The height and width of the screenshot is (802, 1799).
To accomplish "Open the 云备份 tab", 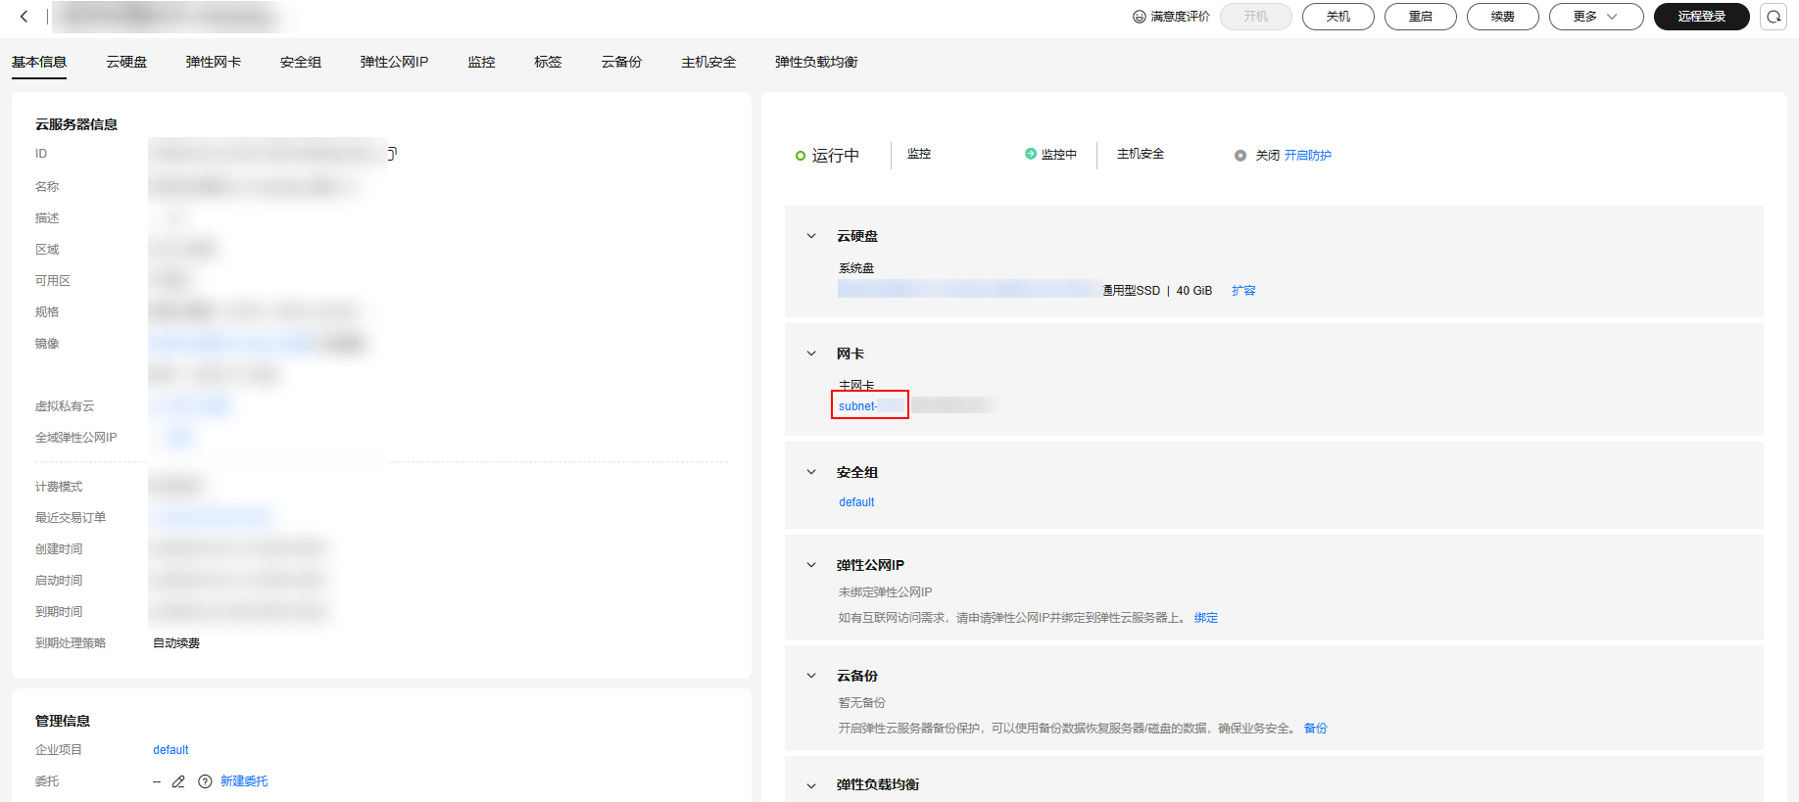I will (621, 62).
